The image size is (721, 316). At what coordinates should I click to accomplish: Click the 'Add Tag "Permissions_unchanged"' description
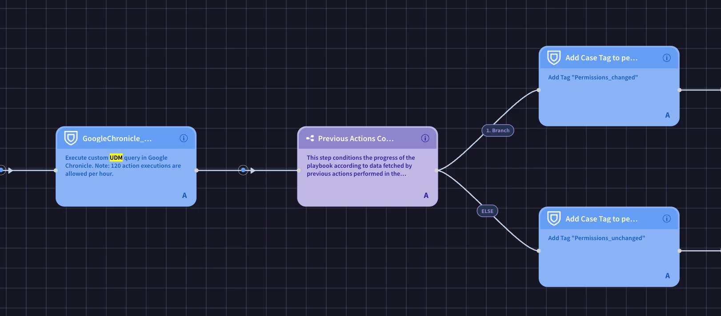tap(597, 238)
